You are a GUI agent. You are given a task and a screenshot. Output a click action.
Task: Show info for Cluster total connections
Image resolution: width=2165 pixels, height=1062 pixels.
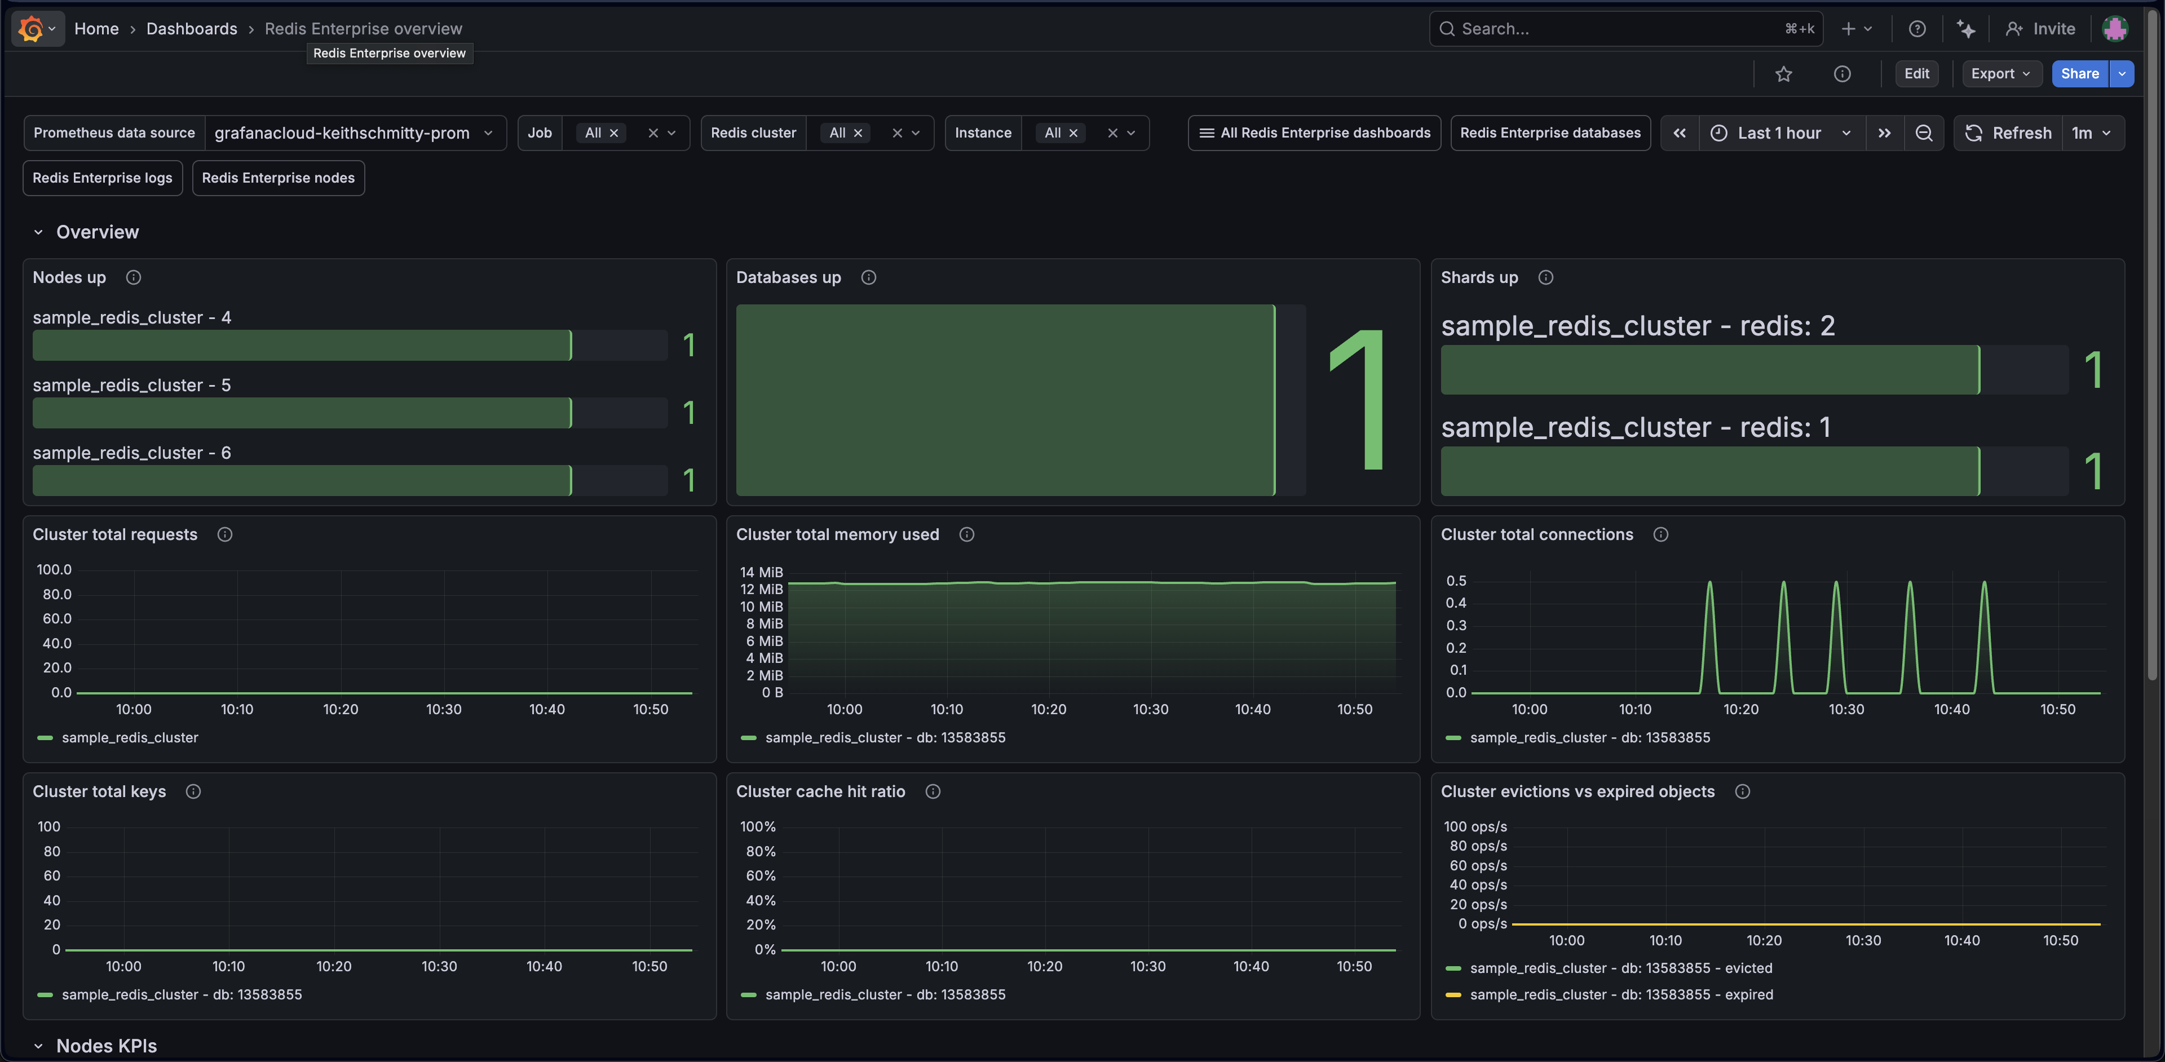click(1660, 534)
